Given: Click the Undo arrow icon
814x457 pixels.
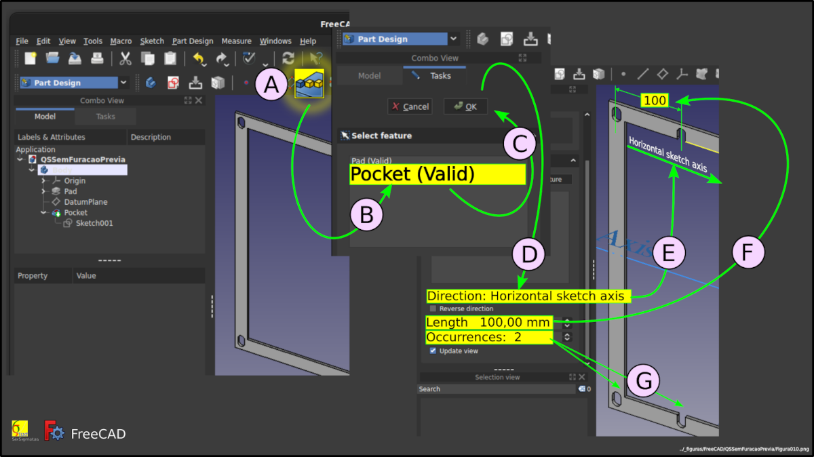Looking at the screenshot, I should pos(198,59).
